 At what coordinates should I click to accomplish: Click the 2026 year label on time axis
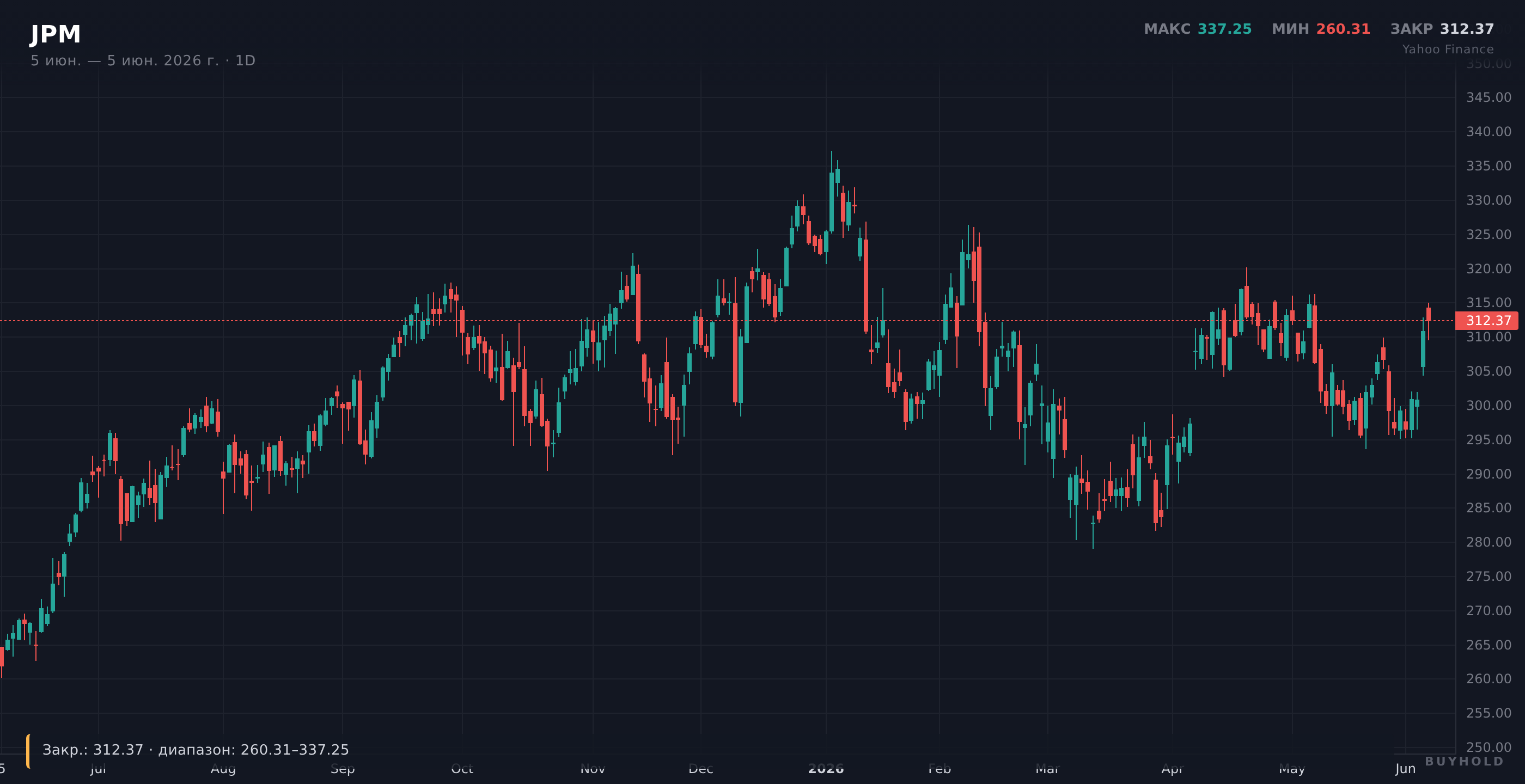(x=826, y=769)
